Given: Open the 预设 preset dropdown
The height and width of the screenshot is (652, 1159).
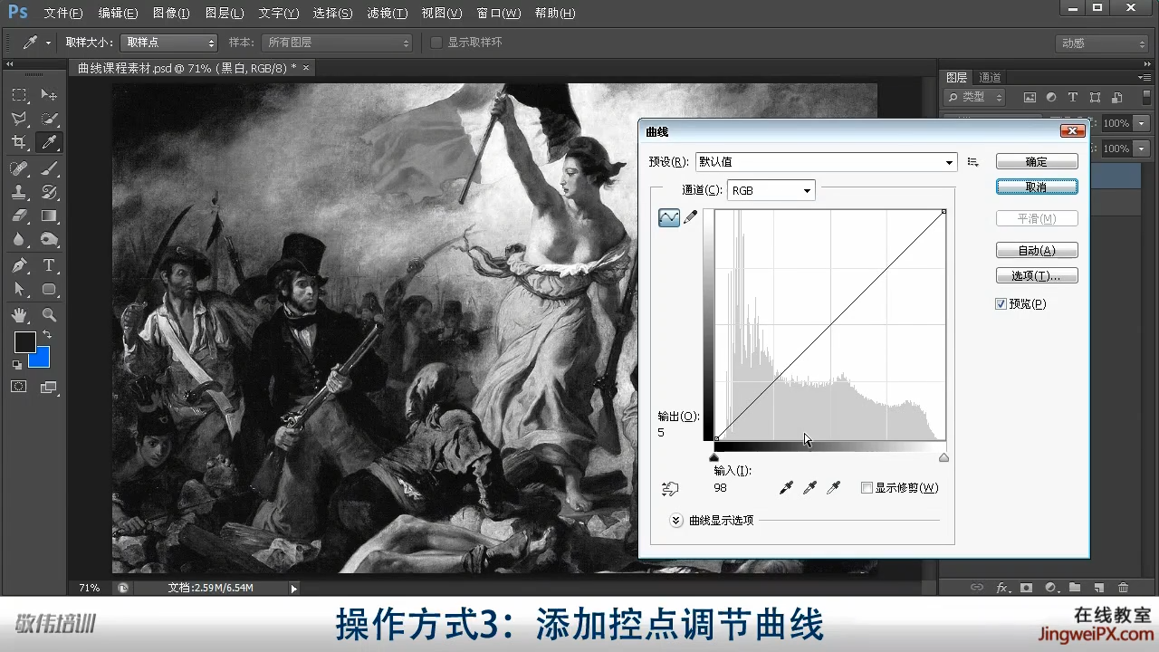Looking at the screenshot, I should pos(826,162).
